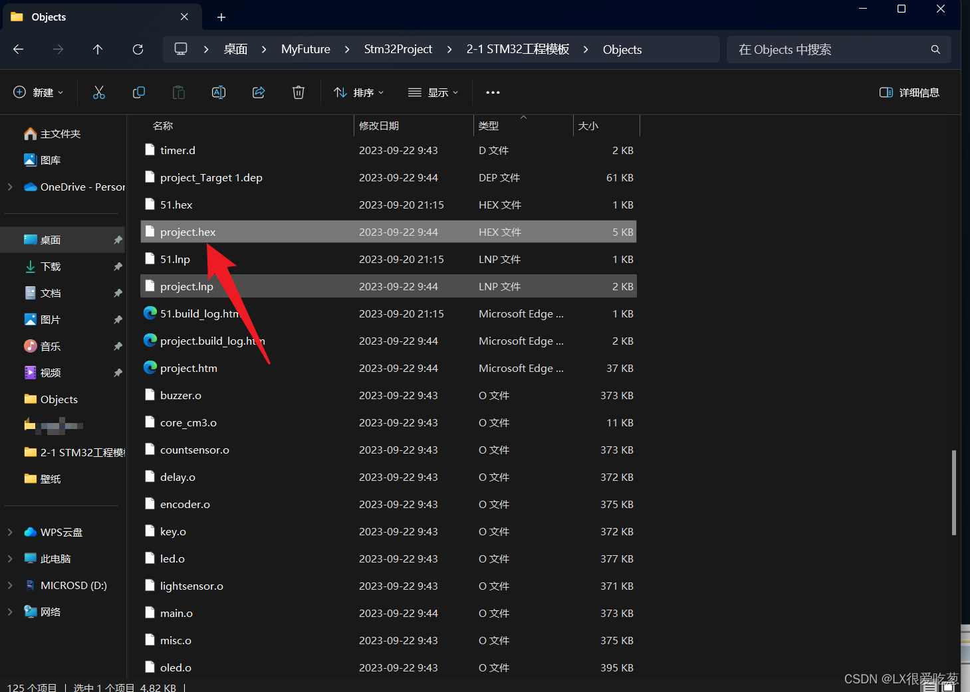Open the View display dropdown
This screenshot has width=970, height=692.
[x=433, y=92]
